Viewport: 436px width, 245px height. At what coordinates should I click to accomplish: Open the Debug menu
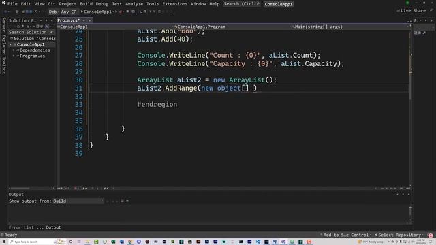(x=102, y=4)
